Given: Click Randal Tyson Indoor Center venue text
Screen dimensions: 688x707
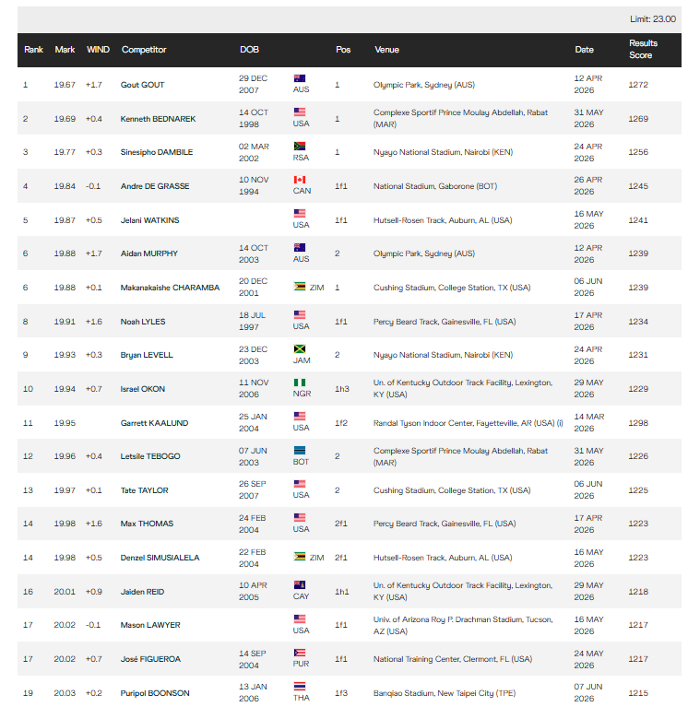Looking at the screenshot, I should point(468,423).
